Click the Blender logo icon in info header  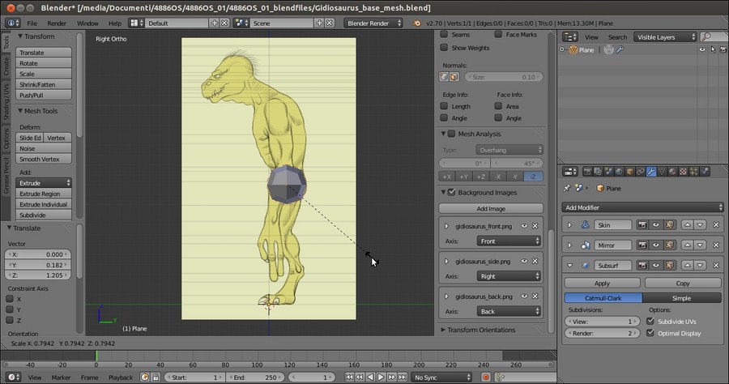tap(417, 23)
